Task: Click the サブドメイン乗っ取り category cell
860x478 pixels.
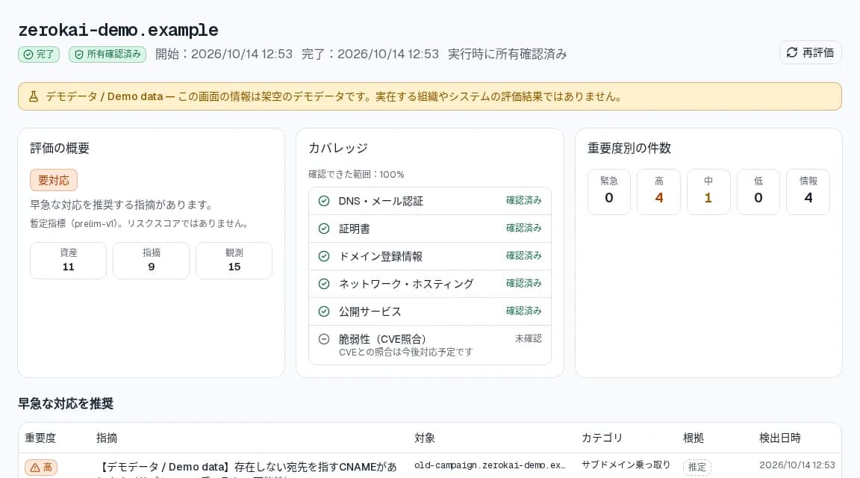Action: click(x=626, y=465)
